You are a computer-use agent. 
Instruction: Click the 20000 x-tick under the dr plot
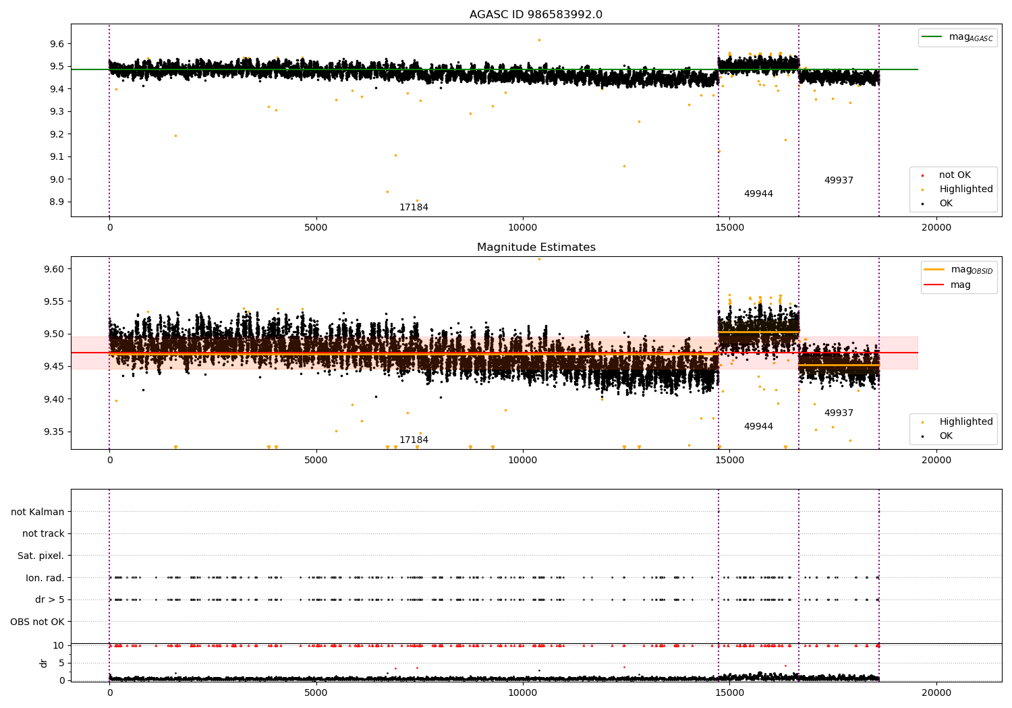pos(936,693)
